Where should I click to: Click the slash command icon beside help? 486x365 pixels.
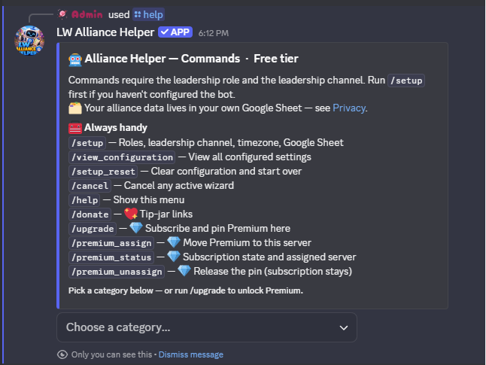(138, 14)
